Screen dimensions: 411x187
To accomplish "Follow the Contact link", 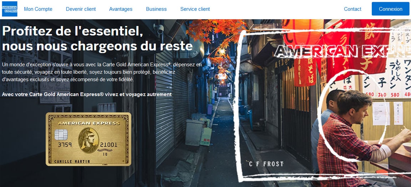I will pos(352,9).
